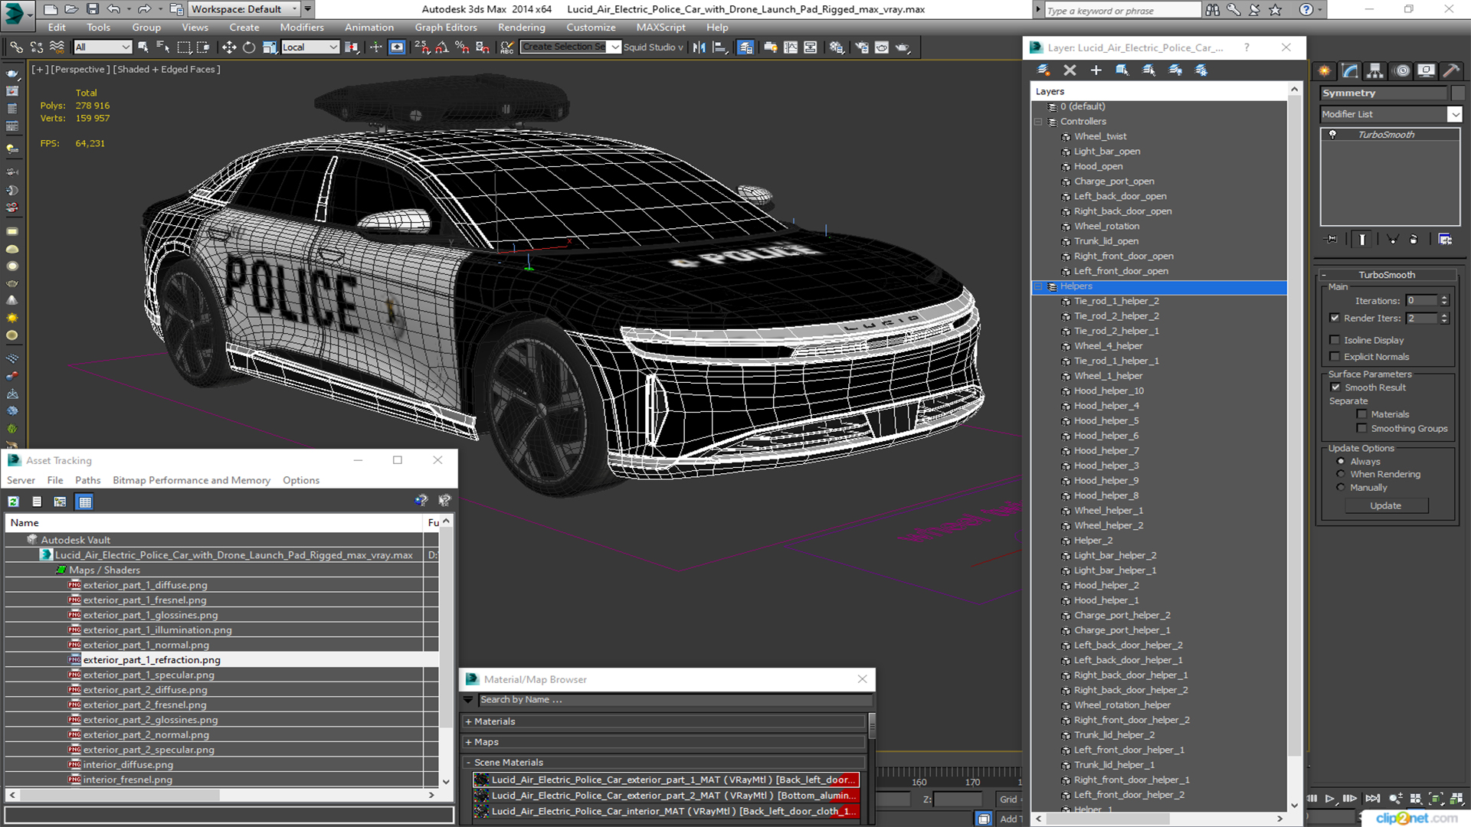Check Separate by Materials checkbox
Image resolution: width=1471 pixels, height=827 pixels.
pyautogui.click(x=1361, y=414)
